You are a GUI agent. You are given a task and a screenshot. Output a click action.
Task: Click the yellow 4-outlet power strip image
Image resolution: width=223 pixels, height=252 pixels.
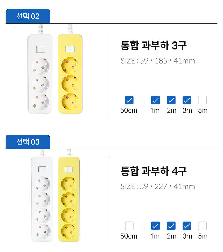point(69,200)
